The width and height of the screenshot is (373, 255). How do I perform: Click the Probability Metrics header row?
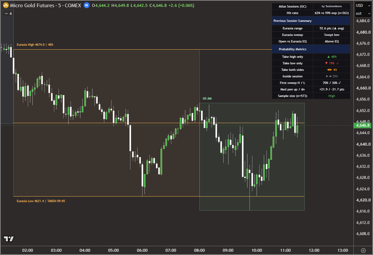(x=311, y=49)
